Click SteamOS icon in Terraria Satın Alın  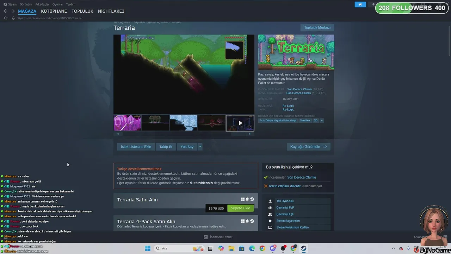(252, 199)
